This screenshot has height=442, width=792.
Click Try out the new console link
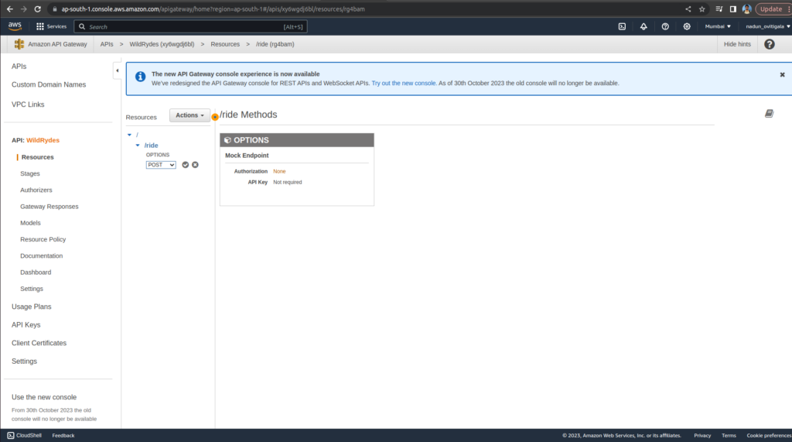pos(404,83)
